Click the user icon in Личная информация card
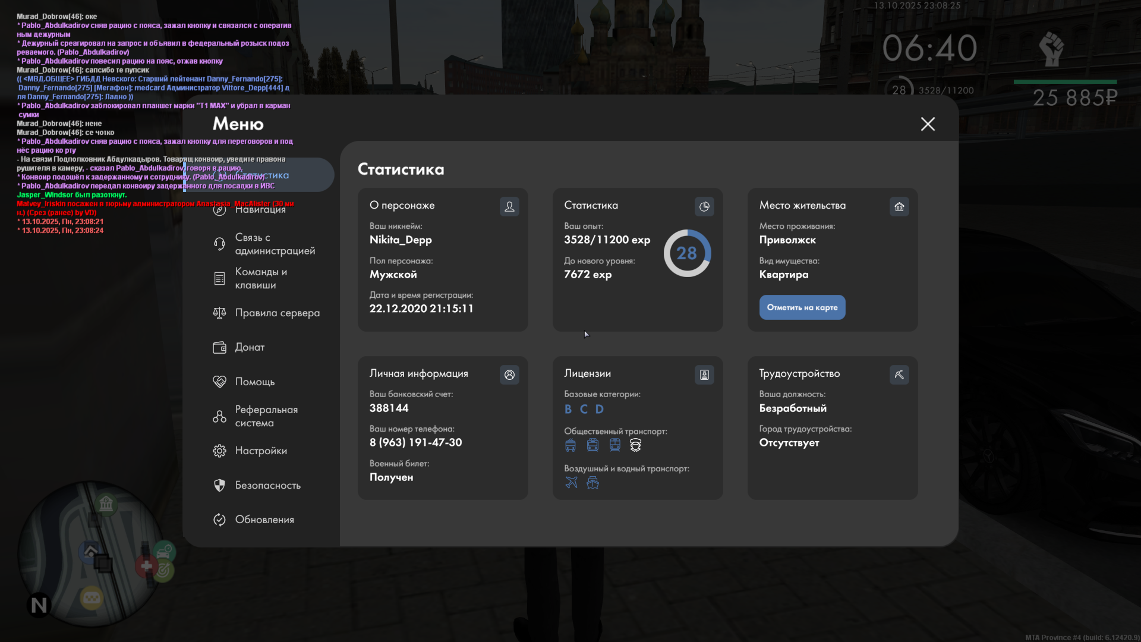The image size is (1141, 642). (509, 374)
